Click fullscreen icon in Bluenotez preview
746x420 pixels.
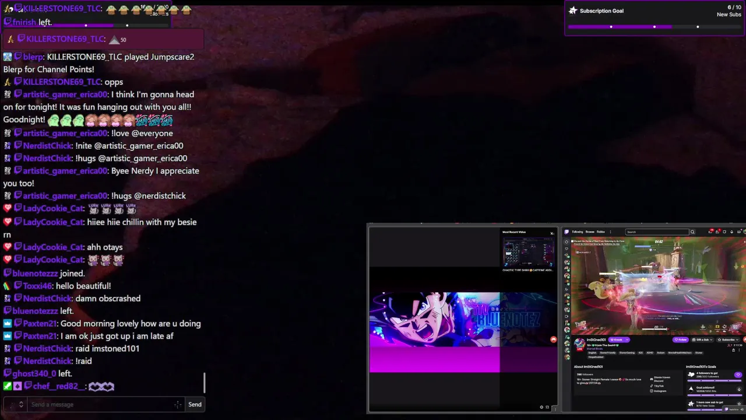tap(547, 407)
